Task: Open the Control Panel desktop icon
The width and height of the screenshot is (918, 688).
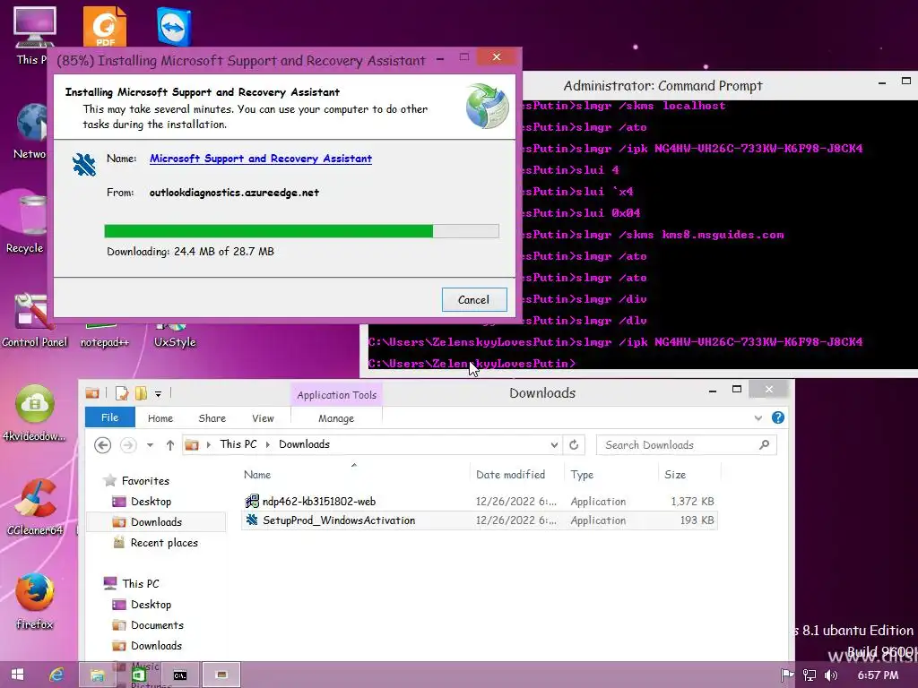Action: tap(34, 321)
